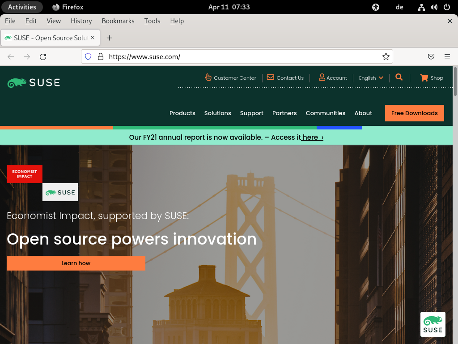Click the floating SUSE badge at bottom right

(433, 324)
